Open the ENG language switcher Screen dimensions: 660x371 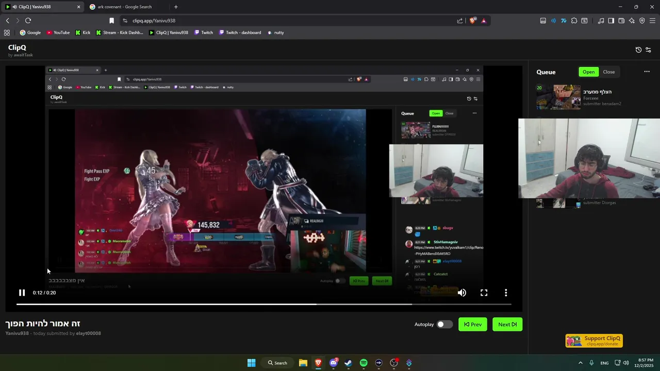tap(604, 363)
